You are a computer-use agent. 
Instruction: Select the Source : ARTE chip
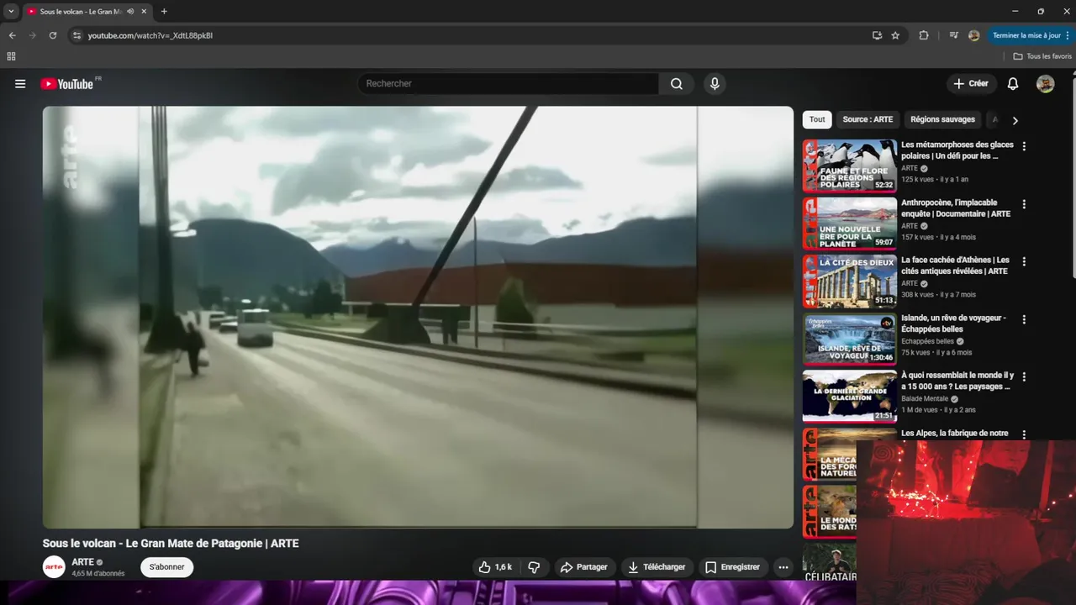click(868, 119)
